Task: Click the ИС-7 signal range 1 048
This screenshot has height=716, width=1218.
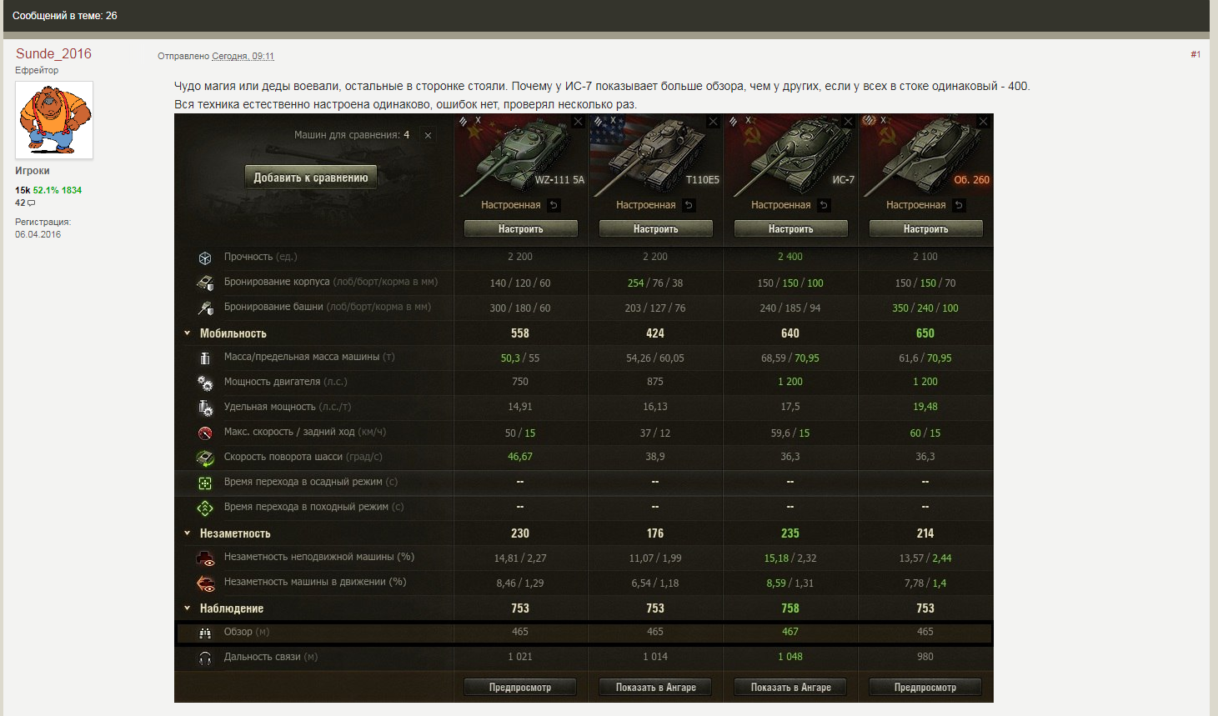Action: (790, 657)
